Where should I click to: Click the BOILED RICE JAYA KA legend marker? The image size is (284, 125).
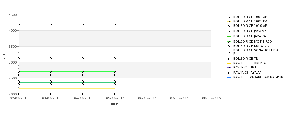coord(229,36)
